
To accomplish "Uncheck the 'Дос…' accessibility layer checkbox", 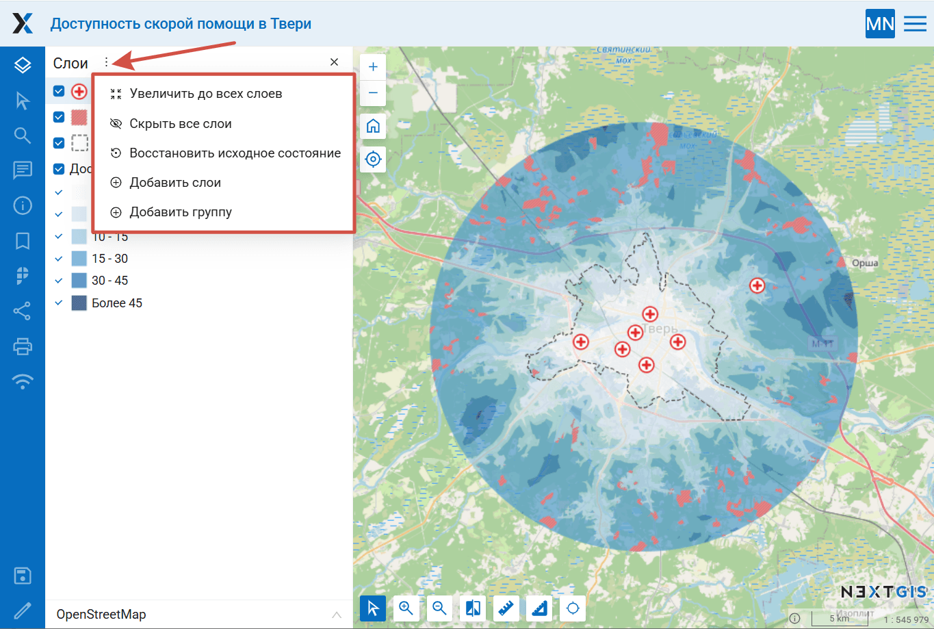I will (59, 169).
